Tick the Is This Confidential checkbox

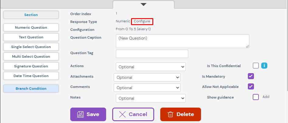pyautogui.click(x=256, y=66)
